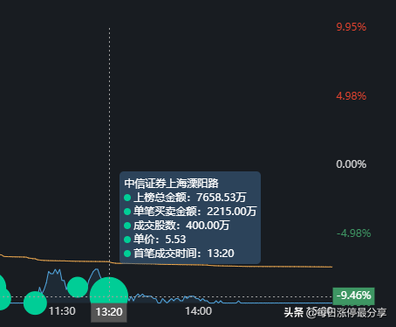Click the 14:00 time axis label
This screenshot has width=396, height=327.
[x=199, y=311]
